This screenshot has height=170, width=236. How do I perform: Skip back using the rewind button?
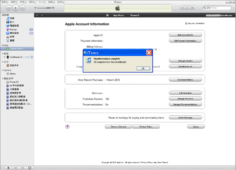pyautogui.click(x=9, y=8)
